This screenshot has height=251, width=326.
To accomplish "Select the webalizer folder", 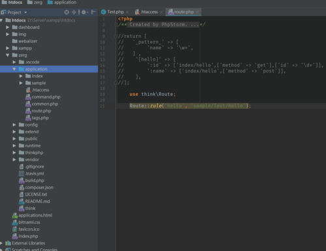I will pyautogui.click(x=25, y=41).
